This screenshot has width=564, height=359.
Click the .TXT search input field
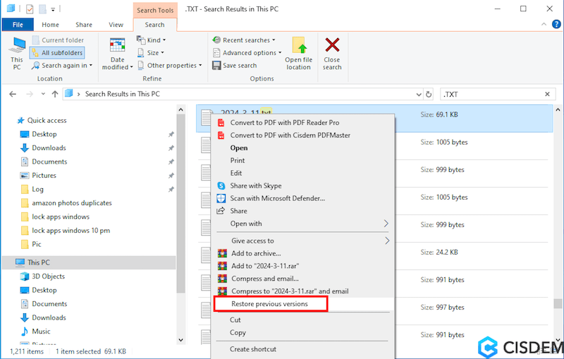point(490,94)
